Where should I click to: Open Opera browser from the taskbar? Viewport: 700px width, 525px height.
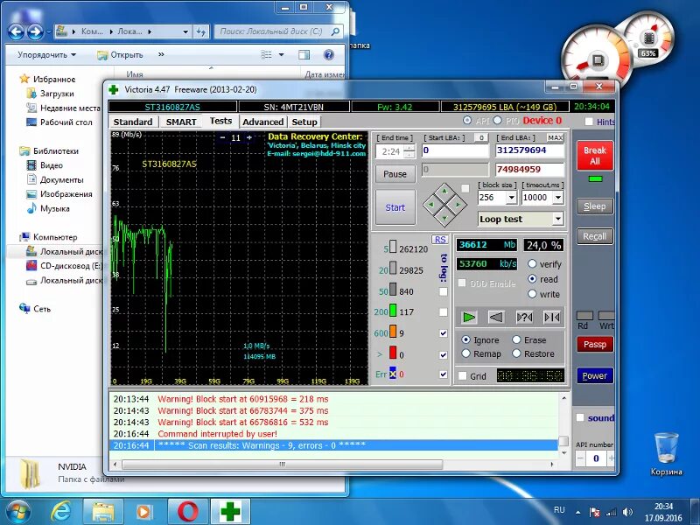click(187, 511)
